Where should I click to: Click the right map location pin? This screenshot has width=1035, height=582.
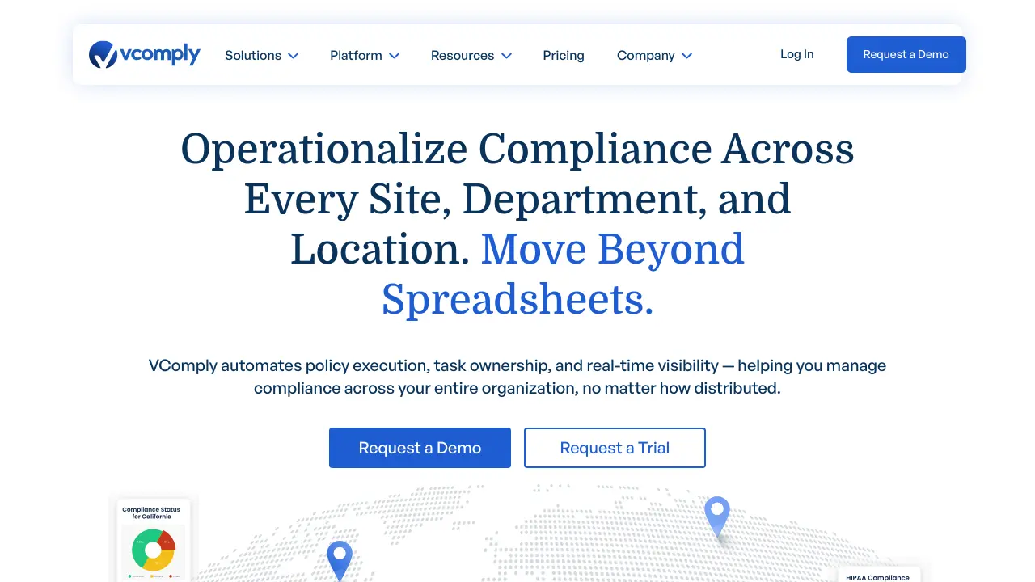717,517
